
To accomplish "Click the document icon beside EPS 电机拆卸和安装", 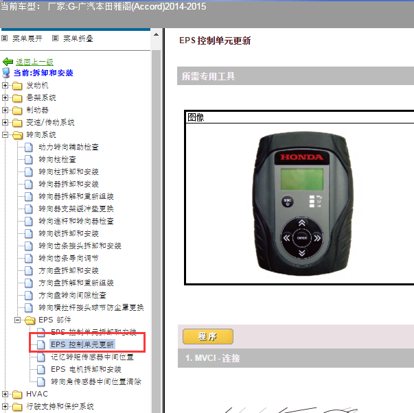I will point(41,370).
